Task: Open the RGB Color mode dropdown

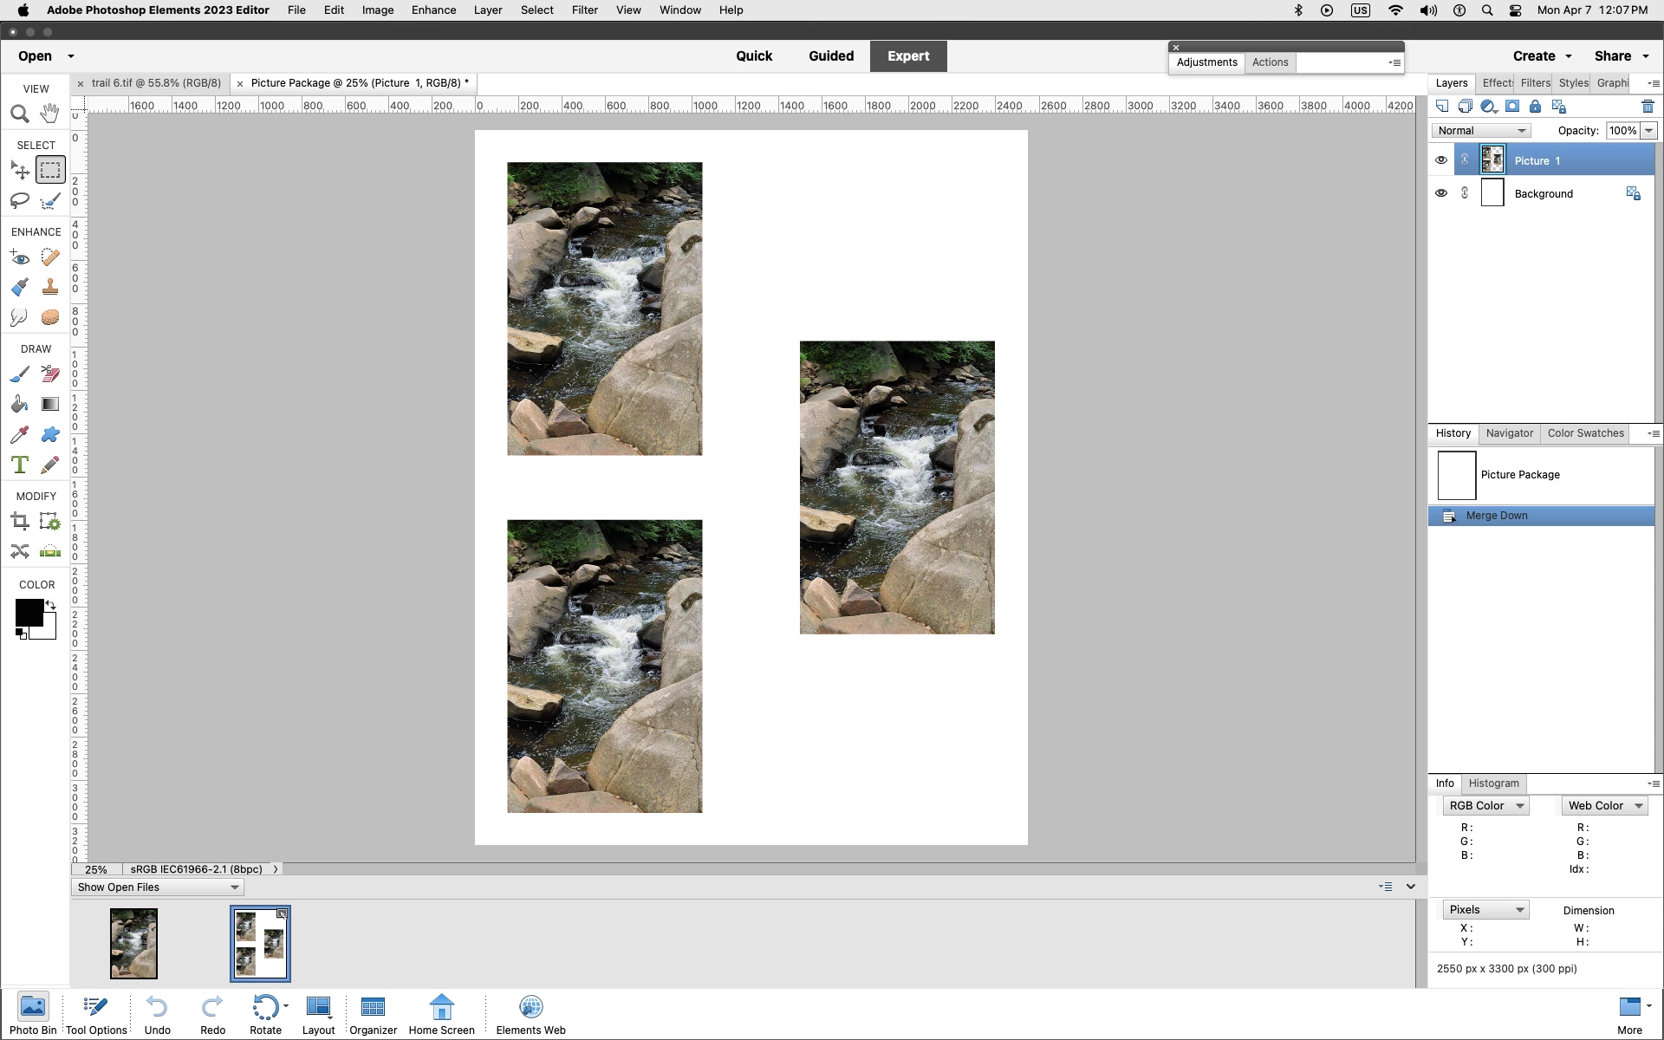Action: pos(1485,806)
